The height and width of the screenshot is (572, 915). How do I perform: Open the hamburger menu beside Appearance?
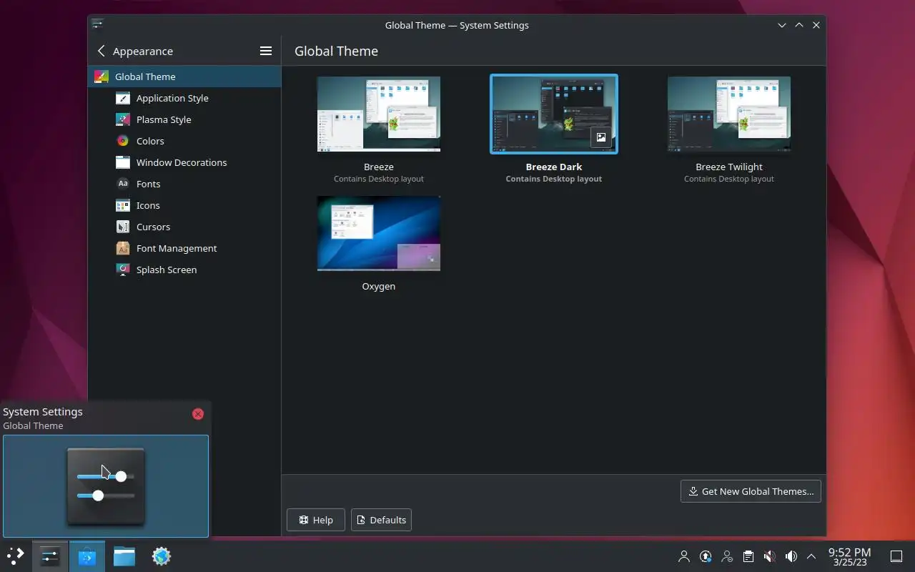point(266,51)
